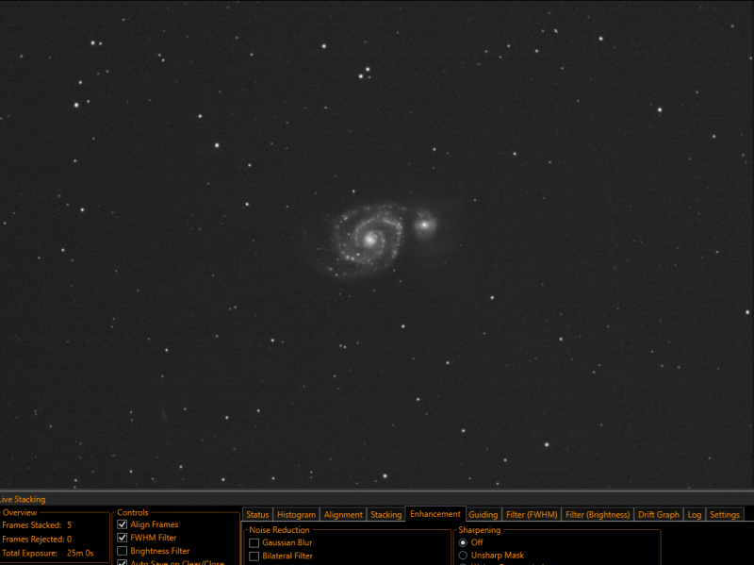Toggle Auto Save on Clear/Close checkbox
Viewport: 754px width, 565px height.
(x=123, y=562)
